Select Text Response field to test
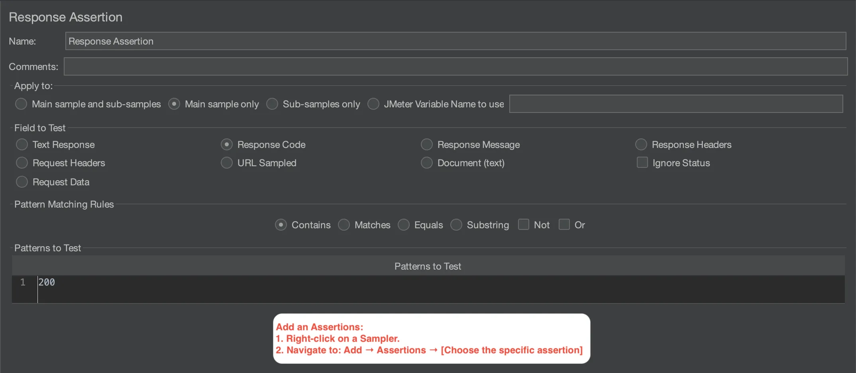This screenshot has width=856, height=373. tap(22, 145)
